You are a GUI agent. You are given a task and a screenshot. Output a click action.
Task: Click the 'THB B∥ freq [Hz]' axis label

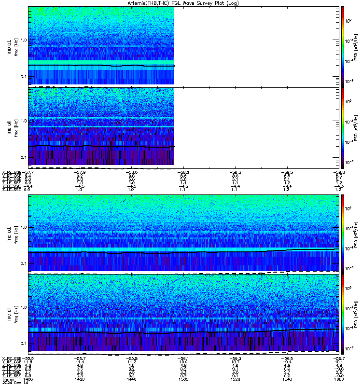[x=13, y=128]
